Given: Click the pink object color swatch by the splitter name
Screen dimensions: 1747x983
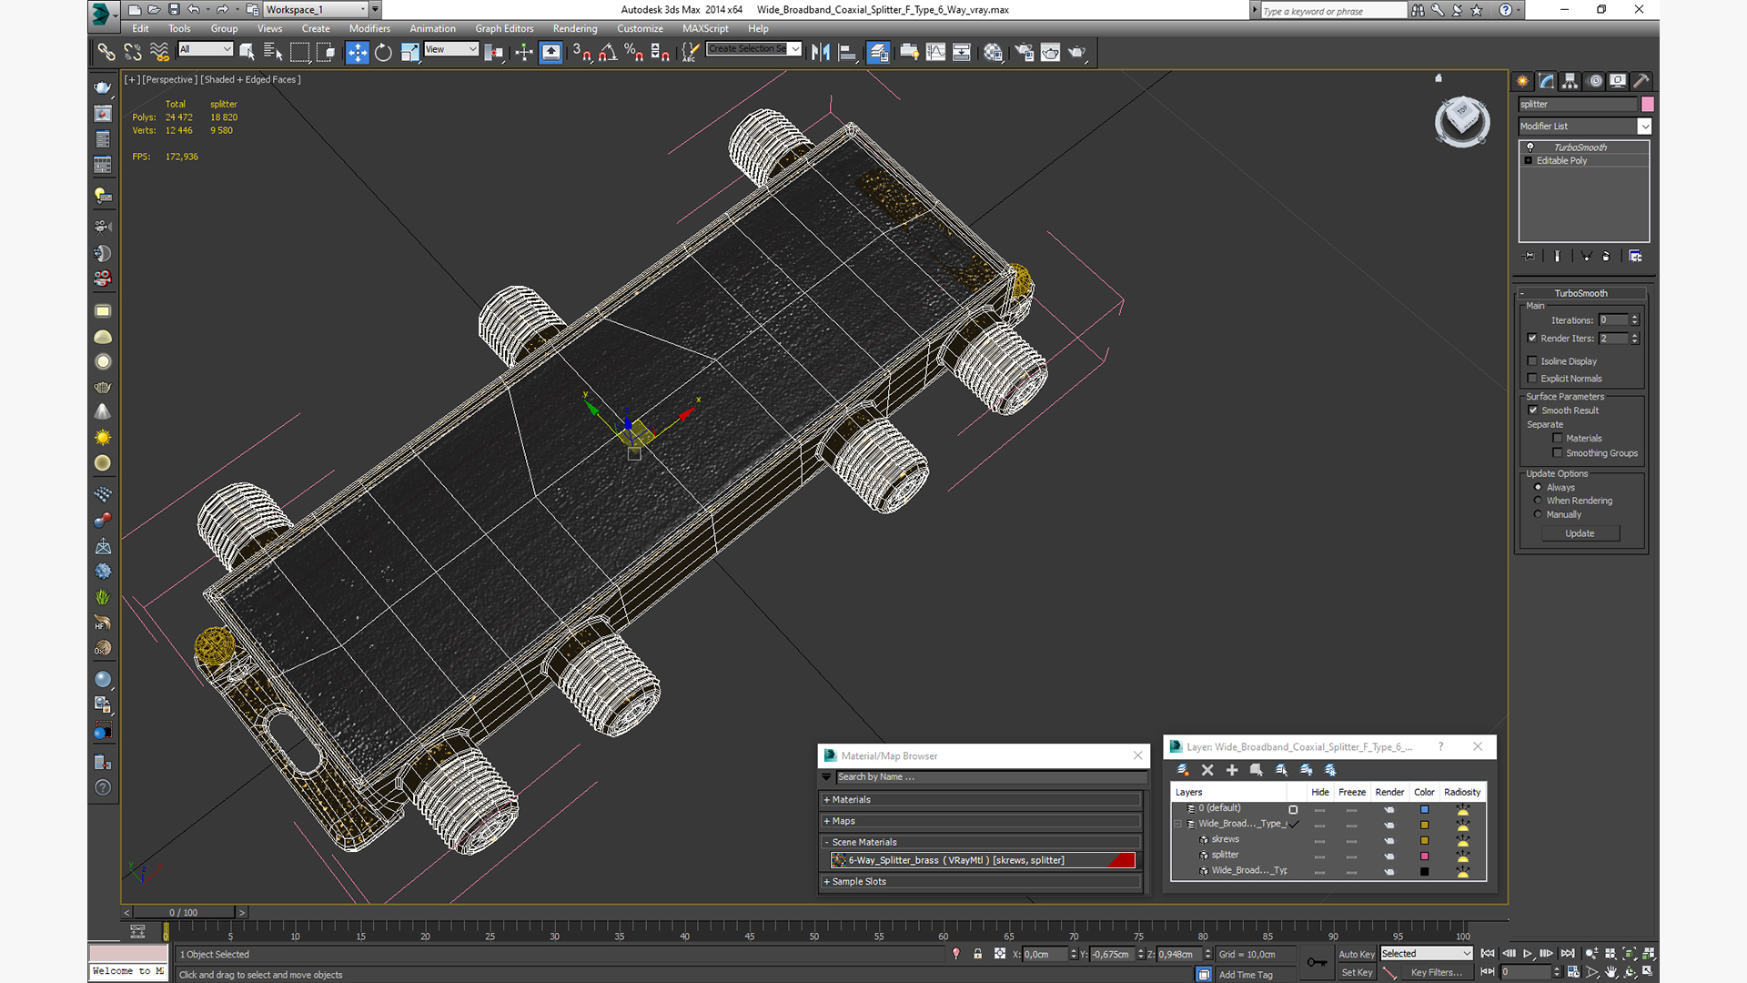Looking at the screenshot, I should [1647, 105].
